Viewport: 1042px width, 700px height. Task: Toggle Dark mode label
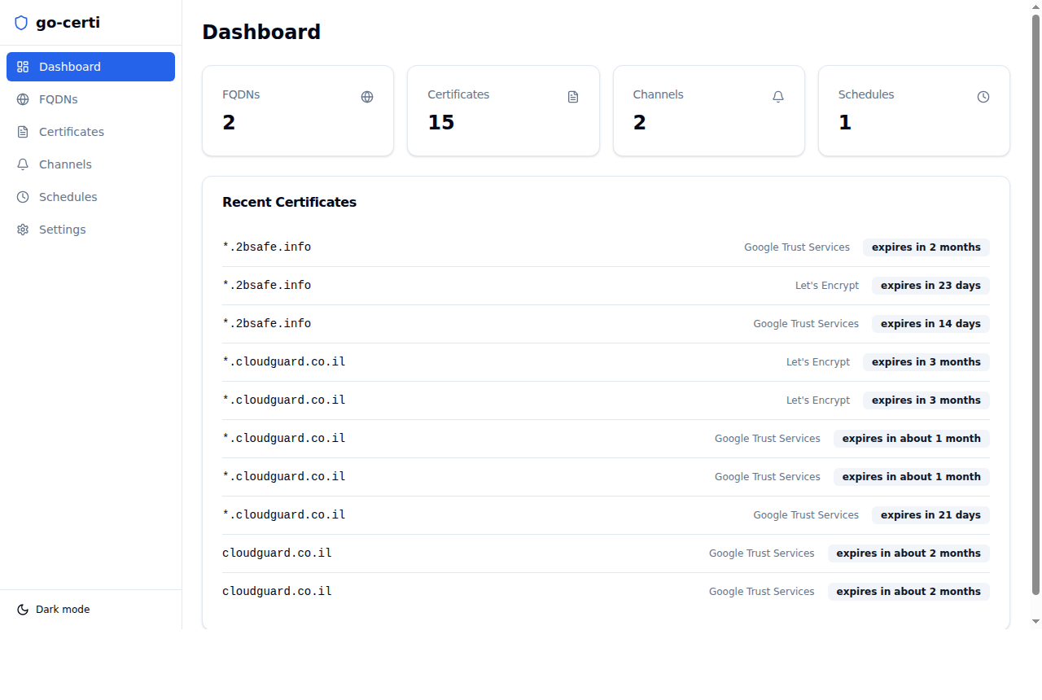(63, 610)
